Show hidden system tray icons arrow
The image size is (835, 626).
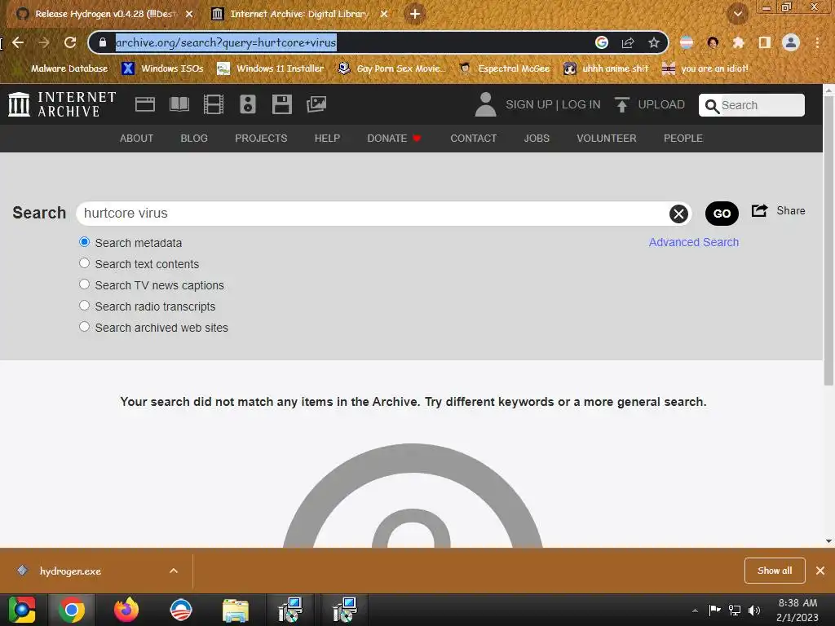click(695, 611)
